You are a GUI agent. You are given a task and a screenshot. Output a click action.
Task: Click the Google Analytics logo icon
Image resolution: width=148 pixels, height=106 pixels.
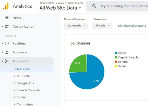(5, 6)
